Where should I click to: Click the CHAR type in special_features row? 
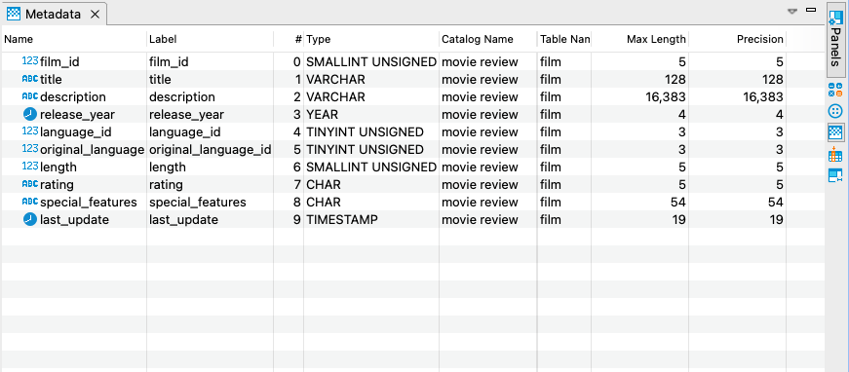pyautogui.click(x=324, y=203)
